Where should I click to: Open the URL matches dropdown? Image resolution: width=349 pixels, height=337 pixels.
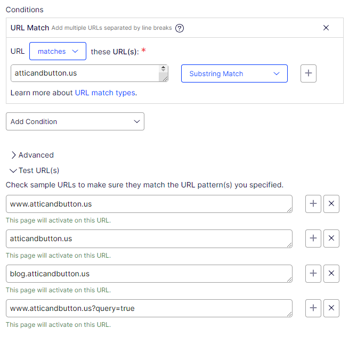(x=58, y=52)
